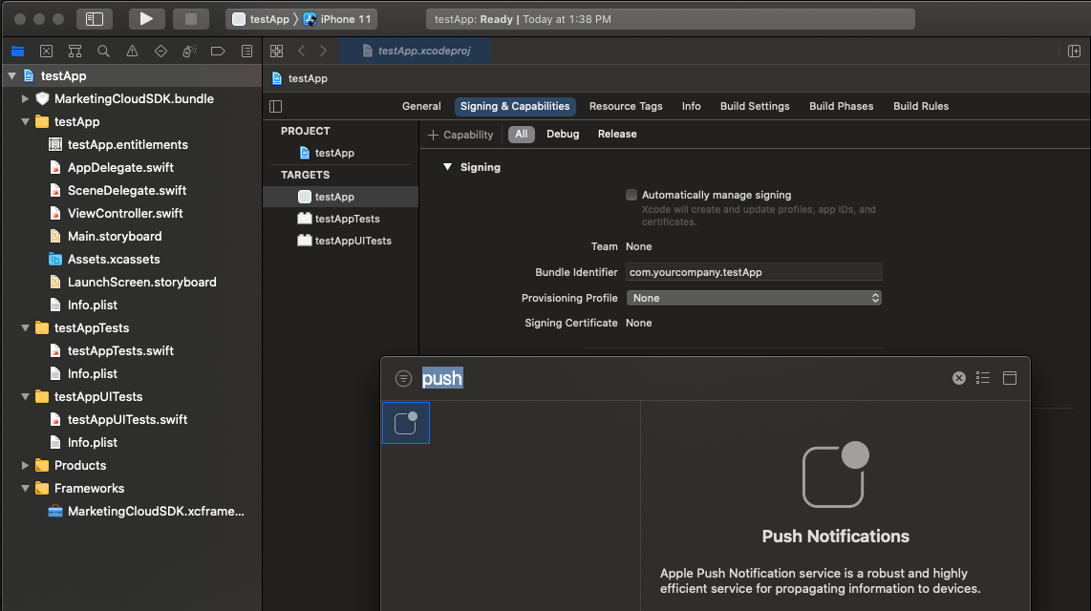Switch capability library to list view
The image size is (1091, 611).
[983, 378]
